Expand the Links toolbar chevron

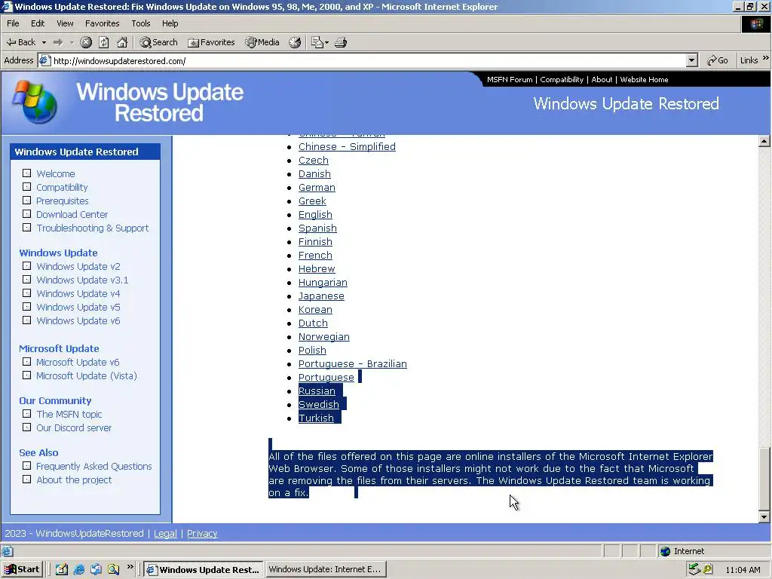[x=766, y=58]
